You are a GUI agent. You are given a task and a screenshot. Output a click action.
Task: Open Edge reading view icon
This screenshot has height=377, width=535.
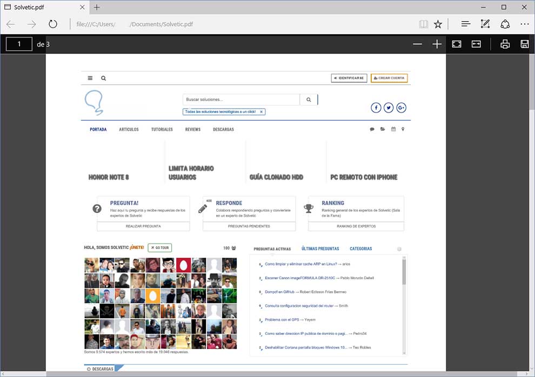(424, 24)
